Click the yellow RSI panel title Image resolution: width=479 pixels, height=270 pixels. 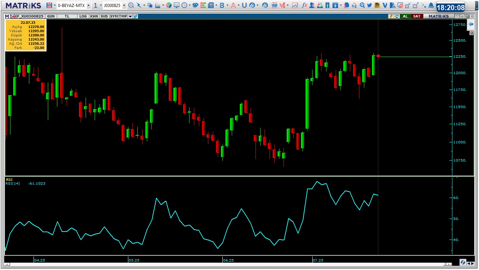(x=9, y=179)
